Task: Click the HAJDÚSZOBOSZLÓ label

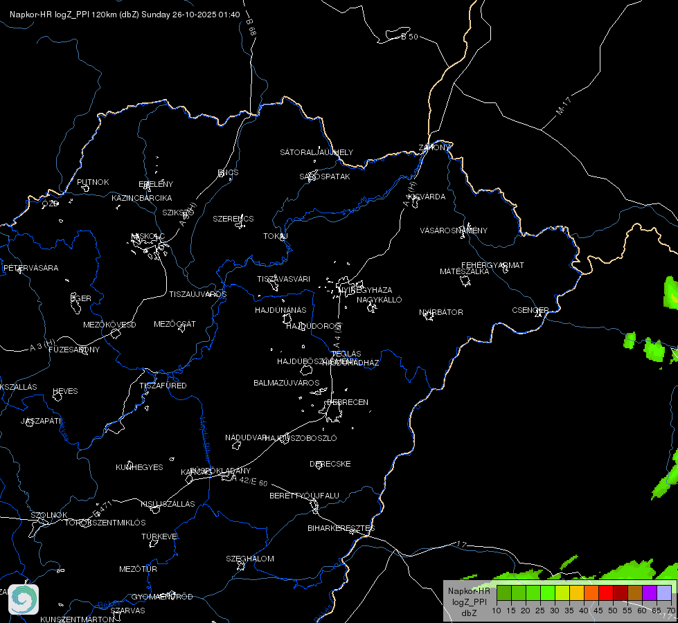Action: 301,438
